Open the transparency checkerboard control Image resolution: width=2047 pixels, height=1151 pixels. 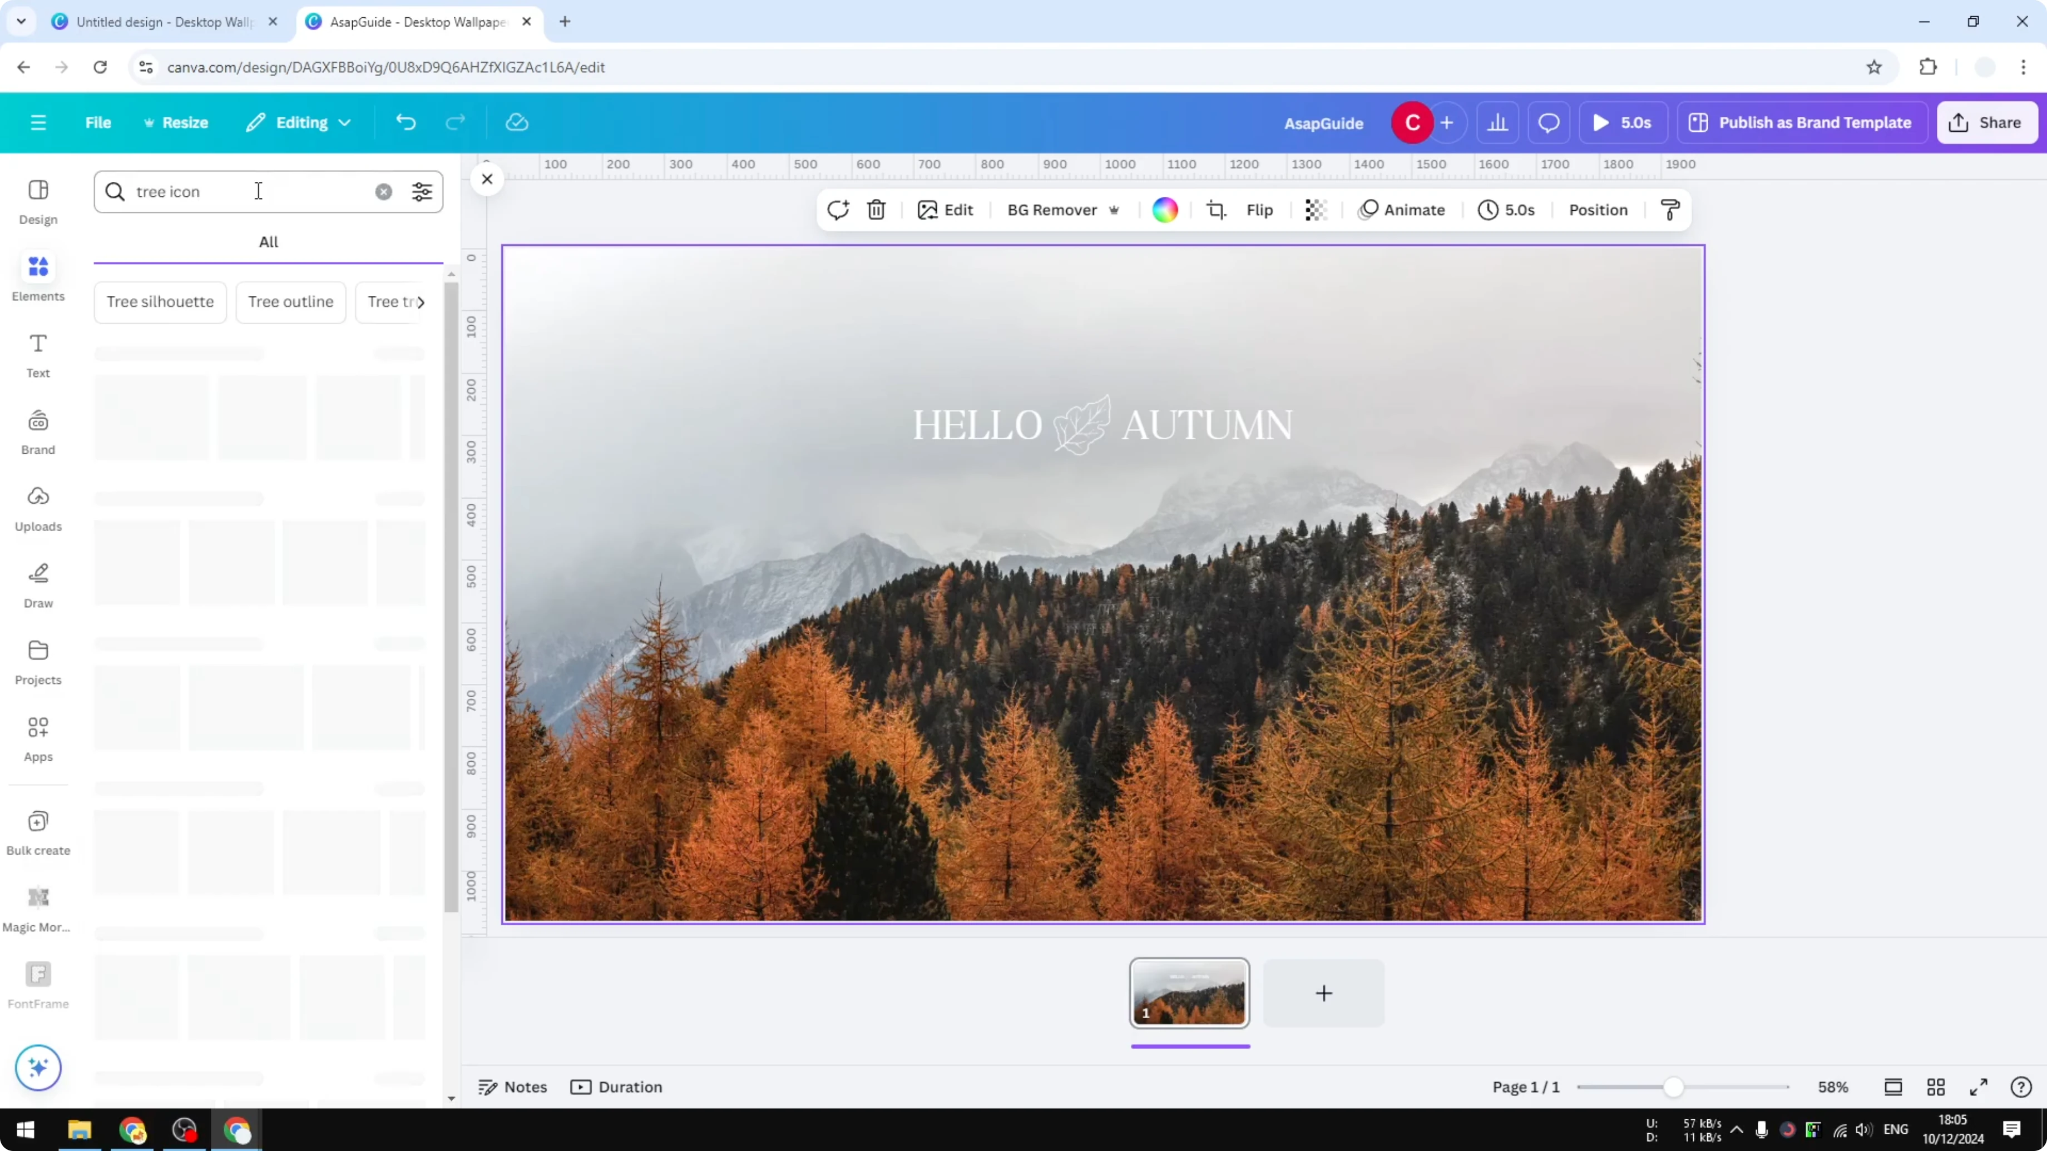tap(1316, 210)
